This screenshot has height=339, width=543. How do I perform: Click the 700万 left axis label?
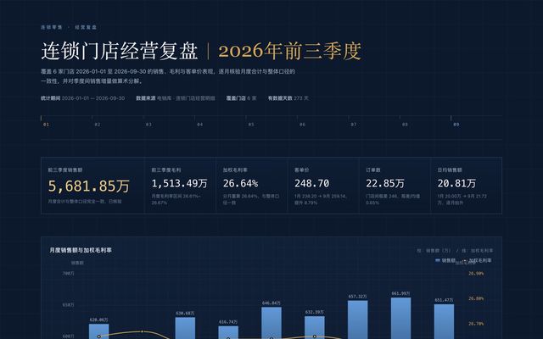coord(68,273)
